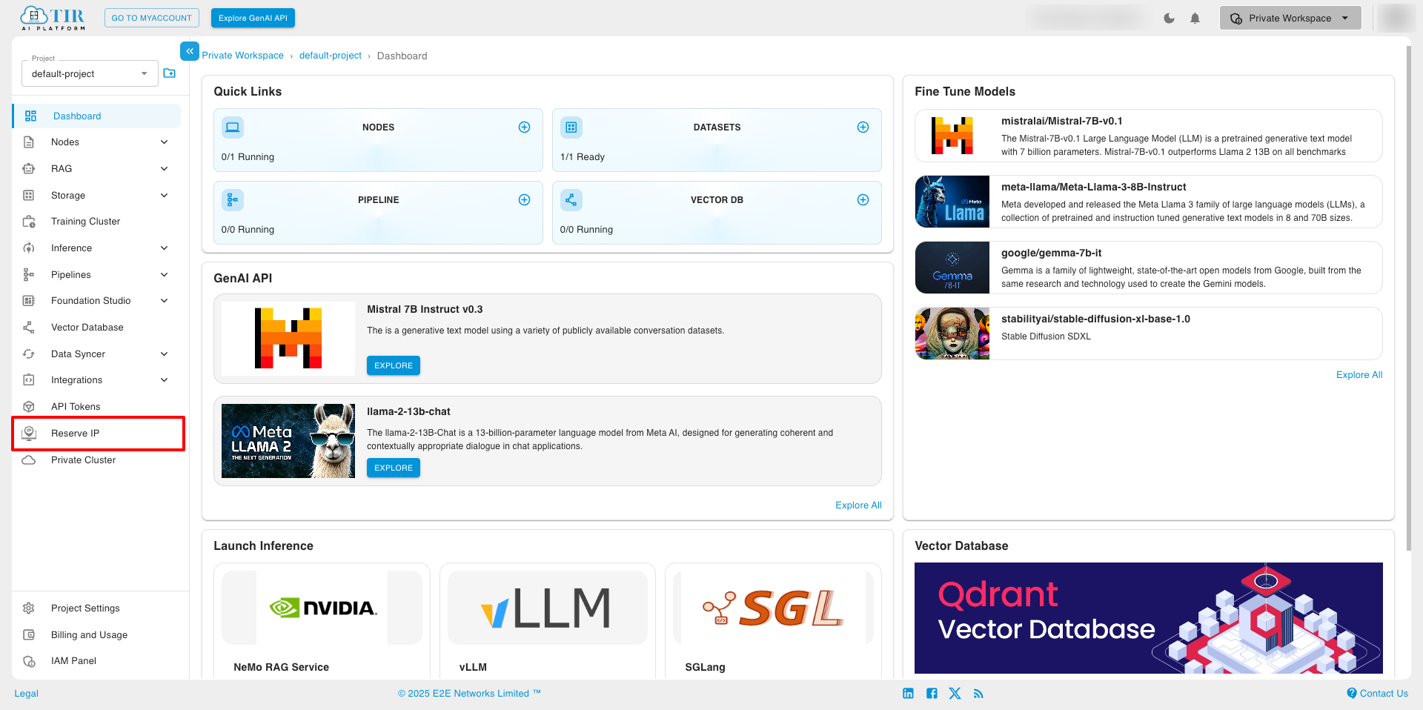Expand the Data Syncer chevron
Viewport: 1423px width, 710px height.
point(165,354)
